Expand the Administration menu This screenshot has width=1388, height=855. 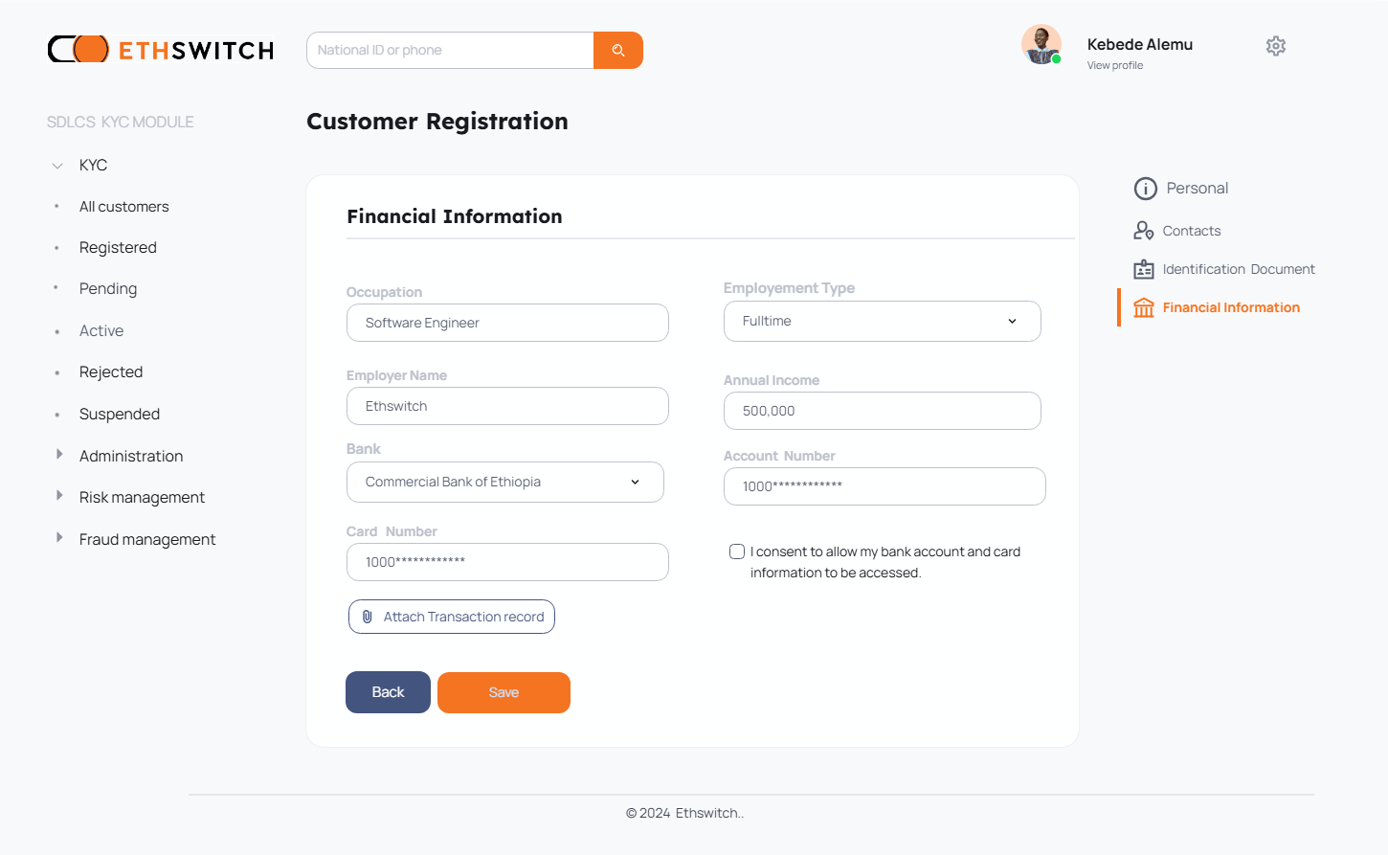point(59,455)
